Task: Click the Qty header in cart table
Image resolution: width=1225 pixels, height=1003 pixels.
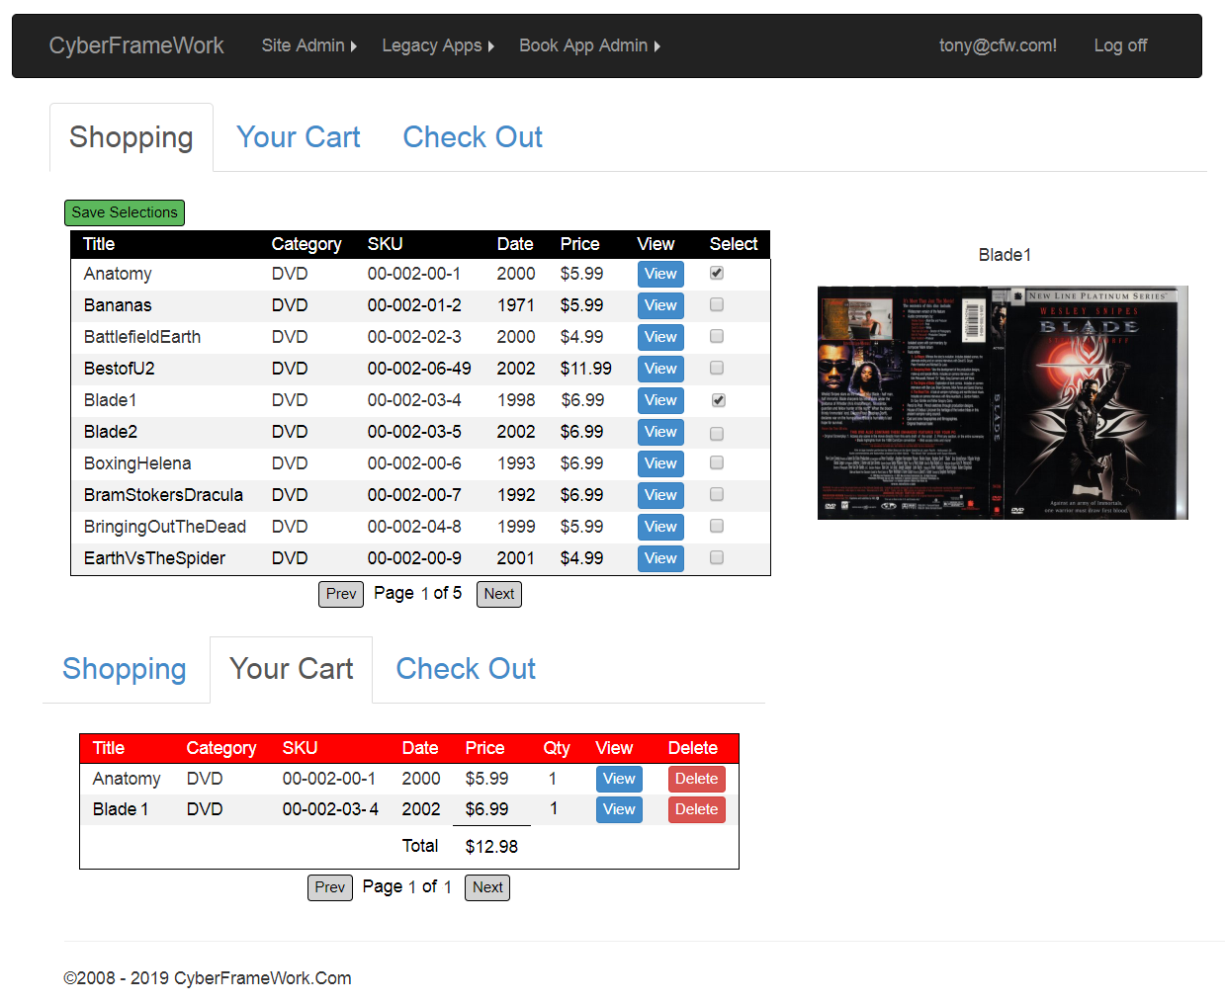Action: [557, 748]
